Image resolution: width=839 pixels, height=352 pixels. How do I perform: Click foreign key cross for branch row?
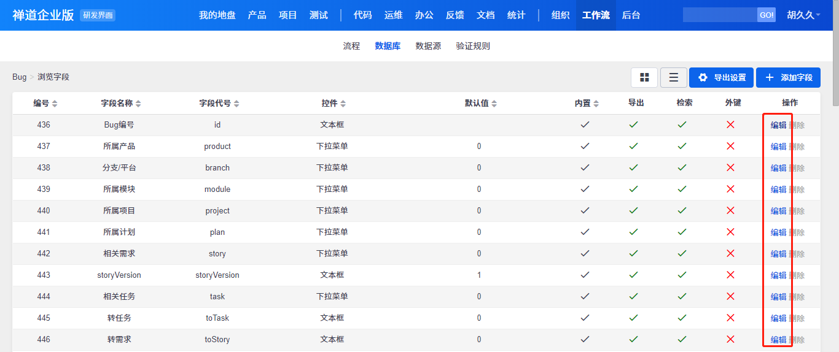730,168
